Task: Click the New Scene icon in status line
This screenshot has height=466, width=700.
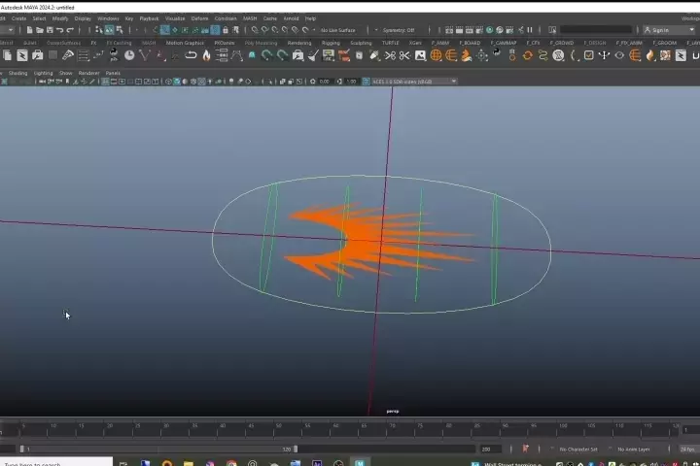Action: [29, 30]
